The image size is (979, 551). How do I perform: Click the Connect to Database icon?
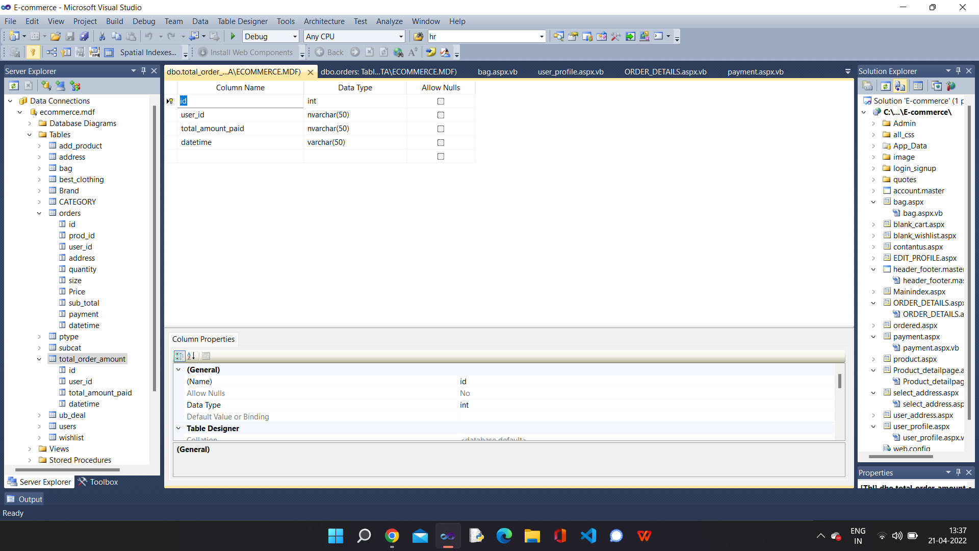pos(46,86)
